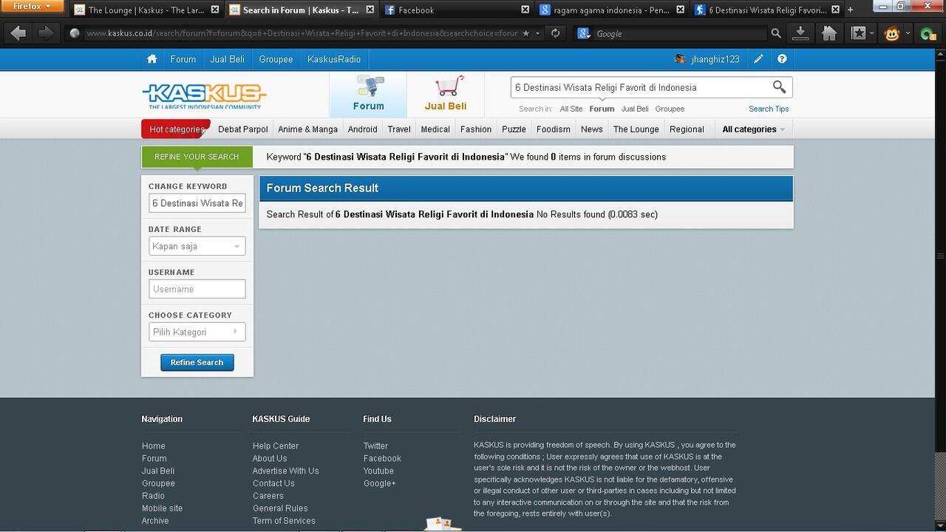Open Google+ footer link

(380, 483)
